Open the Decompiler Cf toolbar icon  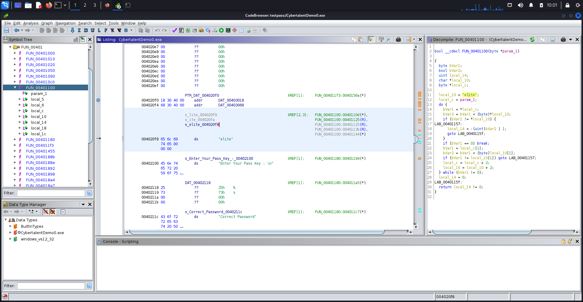[x=208, y=30]
